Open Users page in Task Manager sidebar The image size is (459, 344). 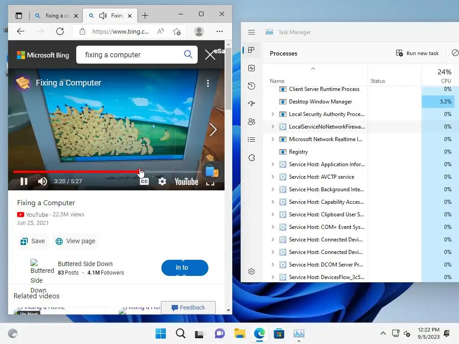251,122
